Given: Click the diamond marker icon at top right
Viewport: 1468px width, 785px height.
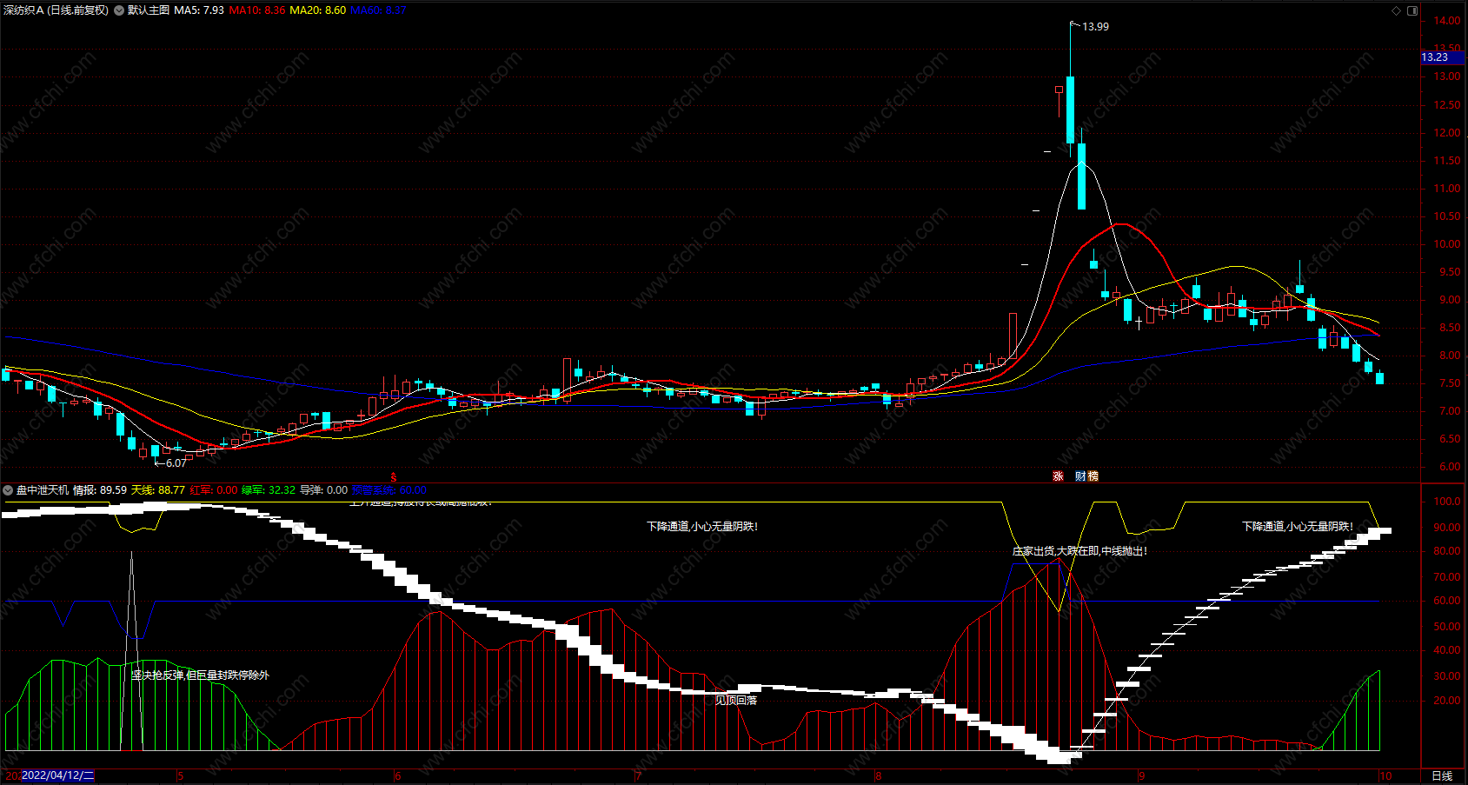Looking at the screenshot, I should pyautogui.click(x=1397, y=10).
